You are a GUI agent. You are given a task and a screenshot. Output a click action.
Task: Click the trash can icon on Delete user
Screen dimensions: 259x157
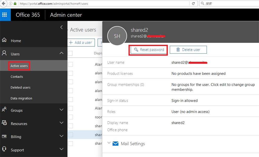coord(178,50)
